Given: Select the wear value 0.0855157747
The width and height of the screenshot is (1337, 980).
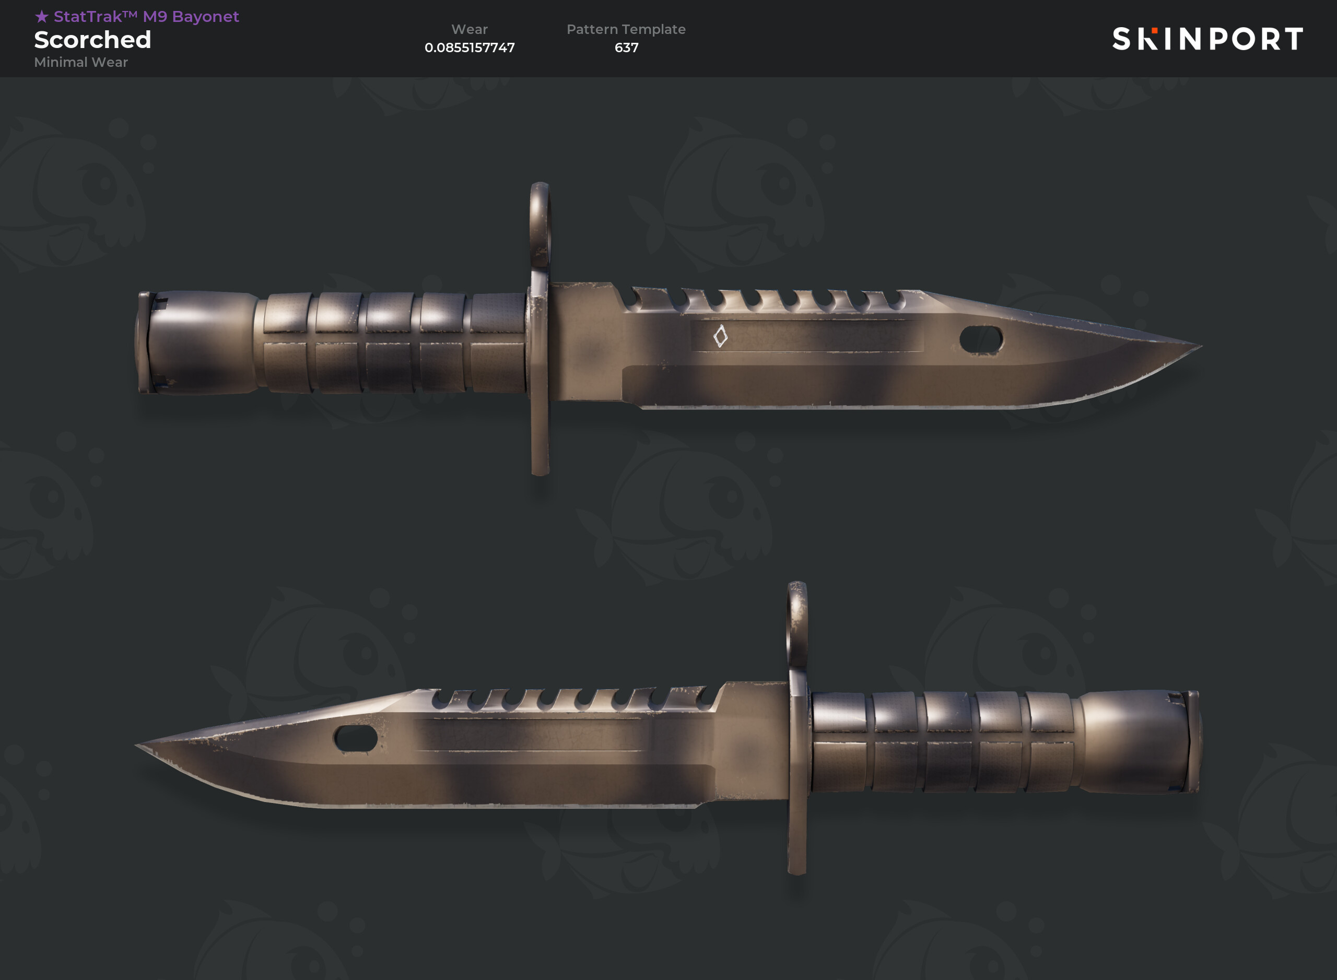Looking at the screenshot, I should [x=470, y=48].
